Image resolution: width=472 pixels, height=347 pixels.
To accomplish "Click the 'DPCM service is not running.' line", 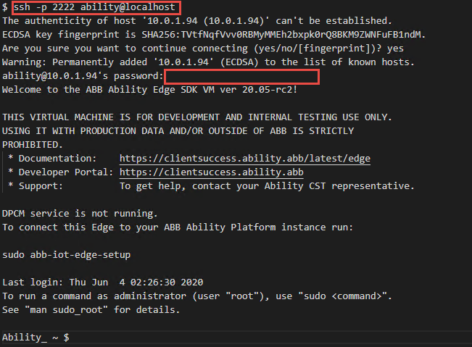I will pyautogui.click(x=80, y=214).
